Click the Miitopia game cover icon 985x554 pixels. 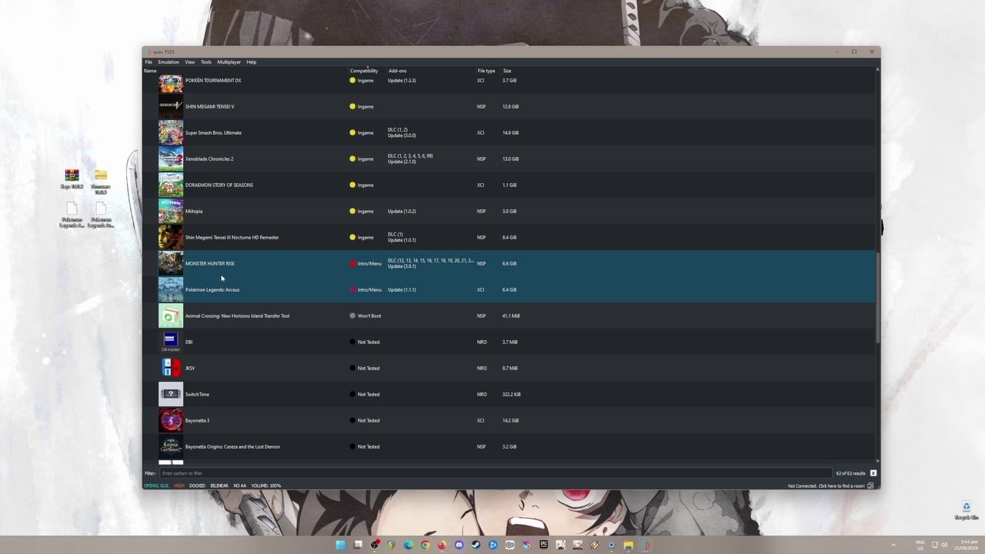tap(171, 212)
